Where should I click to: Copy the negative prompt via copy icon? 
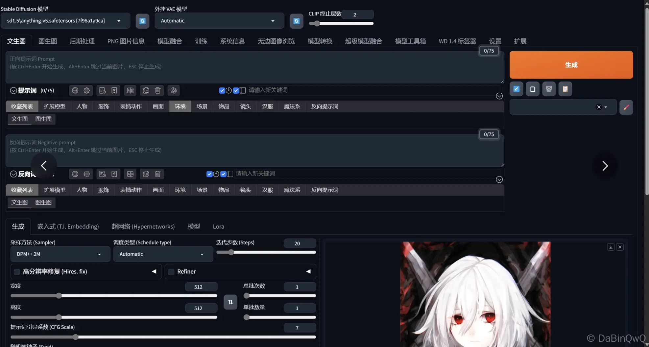tap(146, 174)
